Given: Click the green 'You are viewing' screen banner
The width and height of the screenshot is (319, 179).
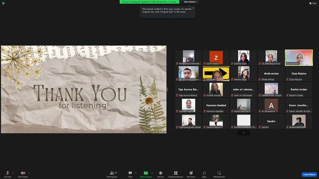Looking at the screenshot, I should (150, 2).
